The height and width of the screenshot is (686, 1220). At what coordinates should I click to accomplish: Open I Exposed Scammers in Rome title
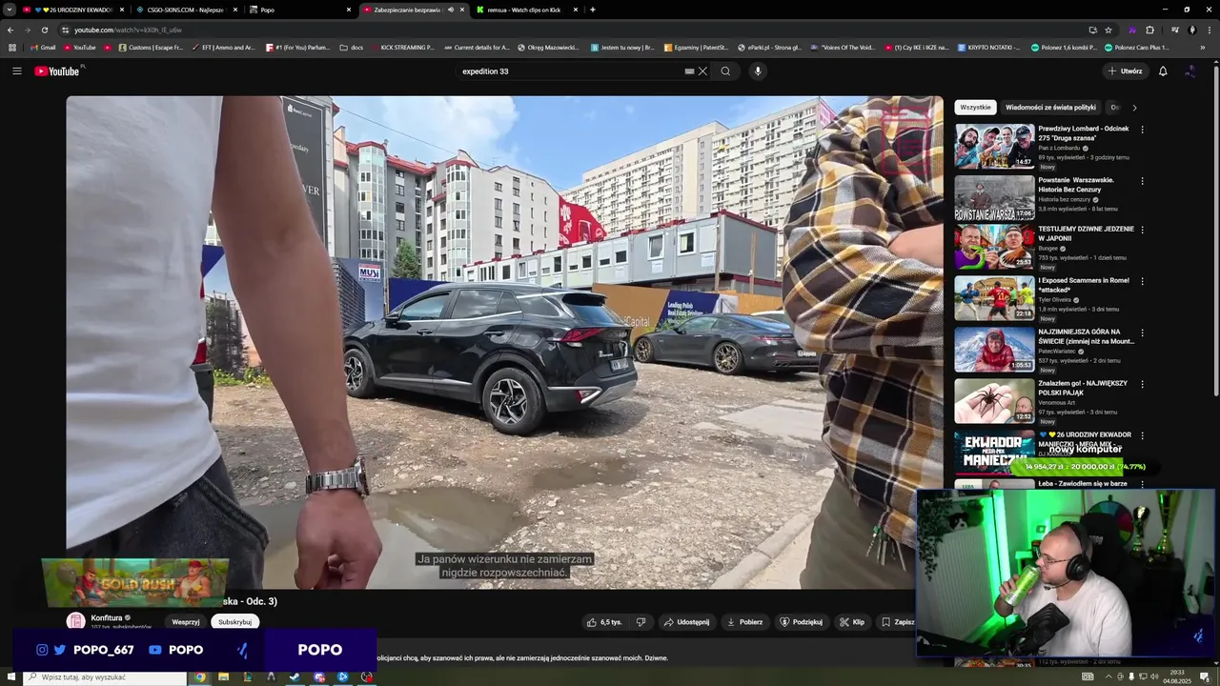[1083, 285]
